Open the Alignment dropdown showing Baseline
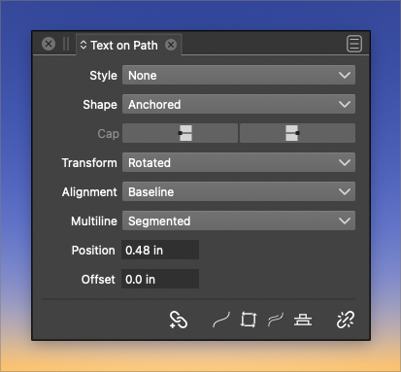 coord(239,191)
